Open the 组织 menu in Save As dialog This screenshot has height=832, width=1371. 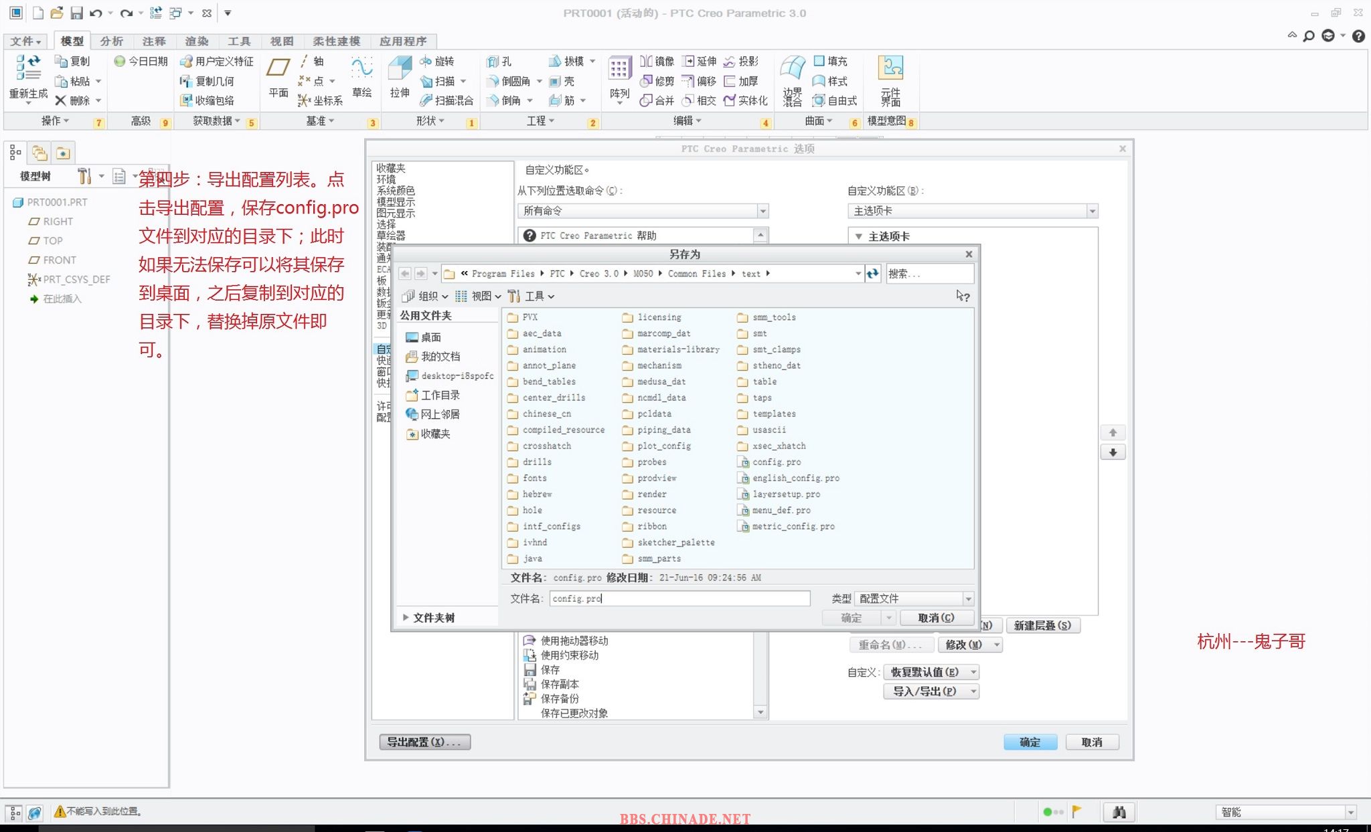[x=424, y=296]
